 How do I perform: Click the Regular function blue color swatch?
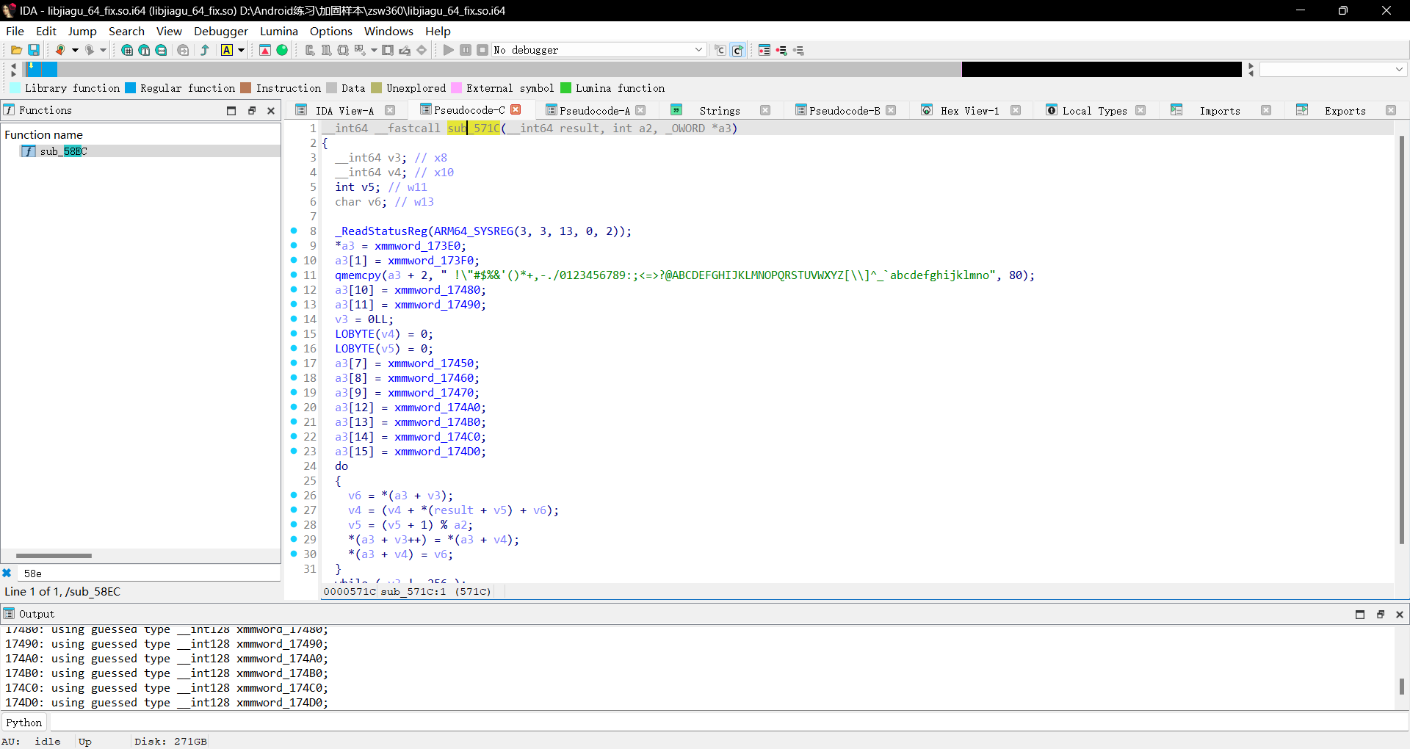point(130,88)
